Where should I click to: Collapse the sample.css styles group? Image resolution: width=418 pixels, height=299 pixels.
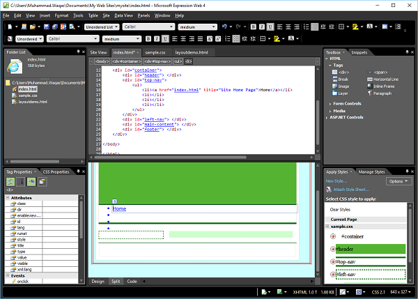tap(328, 227)
